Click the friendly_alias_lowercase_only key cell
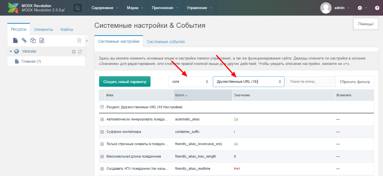The width and height of the screenshot is (383, 176). tap(199, 144)
